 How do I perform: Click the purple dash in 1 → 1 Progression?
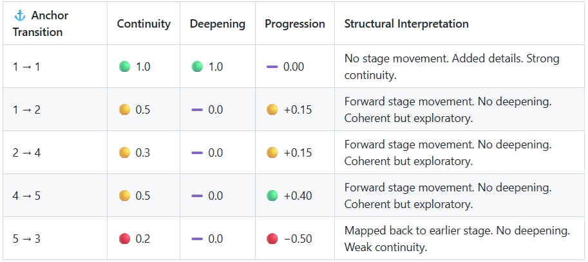coord(272,66)
